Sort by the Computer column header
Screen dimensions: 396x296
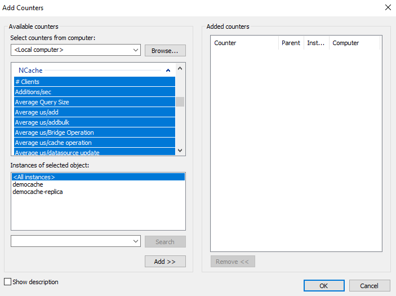[354, 43]
